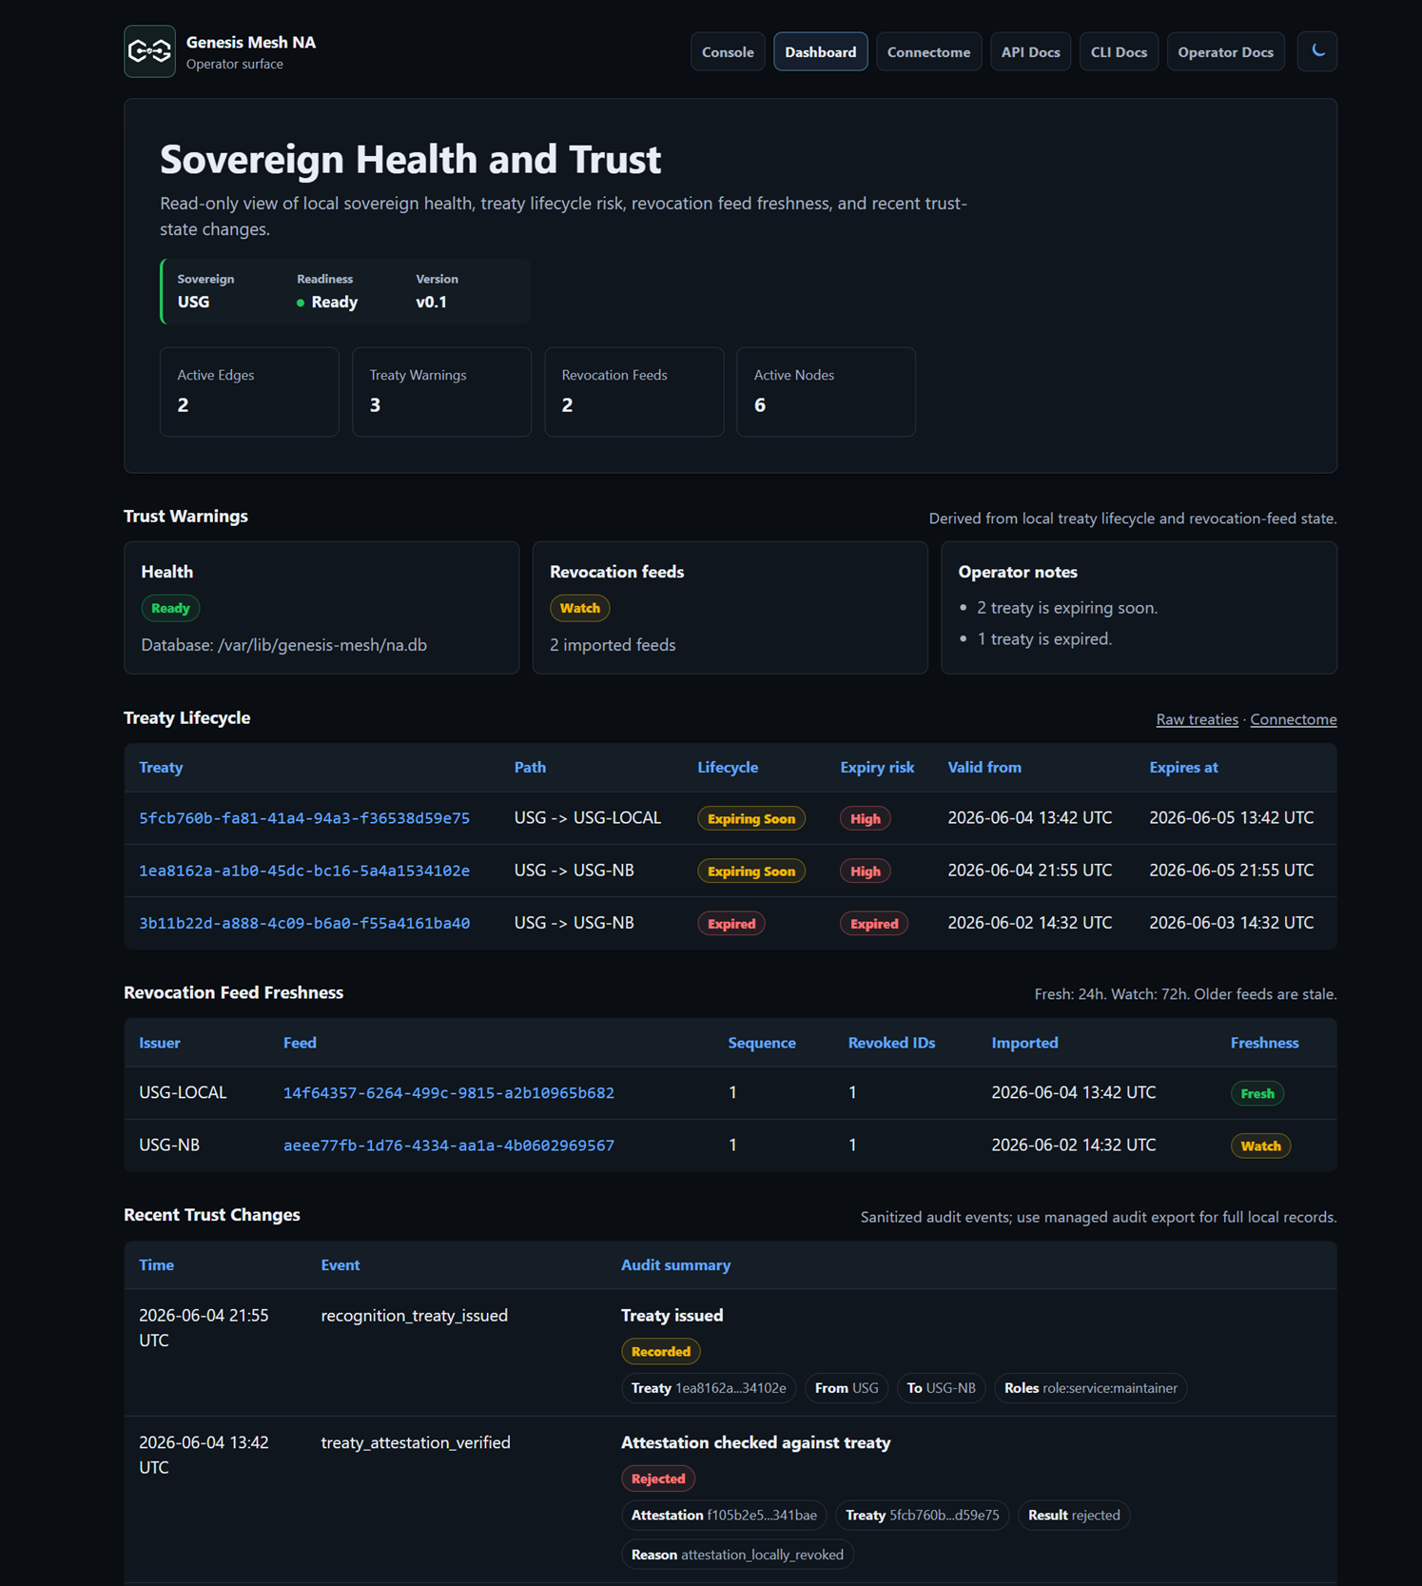The width and height of the screenshot is (1422, 1586).
Task: Click the Watch badge under Revocation feeds
Action: coord(579,608)
